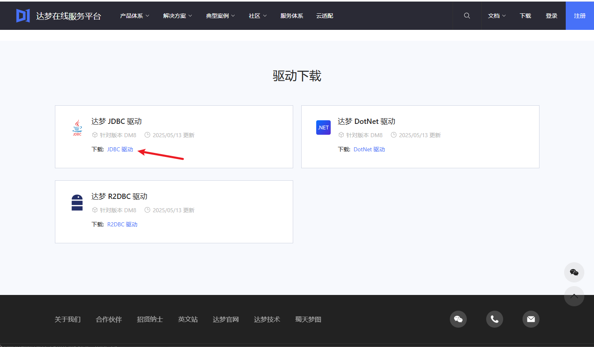The image size is (594, 347).
Task: Click the clock icon in the JDBC card
Action: (147, 135)
